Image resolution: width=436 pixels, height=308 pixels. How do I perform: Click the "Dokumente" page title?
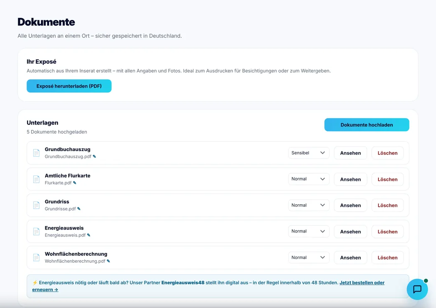coord(46,22)
